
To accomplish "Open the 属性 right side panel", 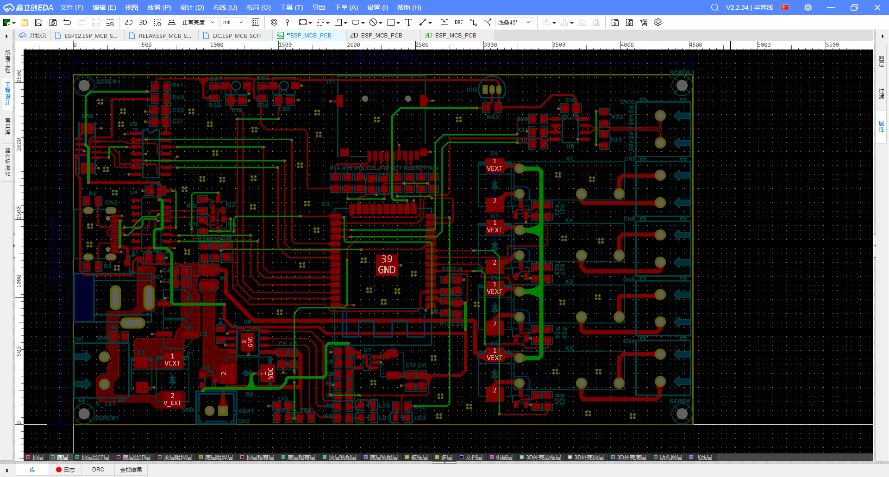I will (881, 127).
